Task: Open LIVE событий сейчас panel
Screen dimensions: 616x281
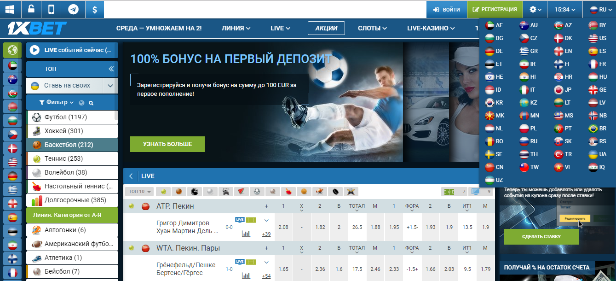Action: (72, 50)
